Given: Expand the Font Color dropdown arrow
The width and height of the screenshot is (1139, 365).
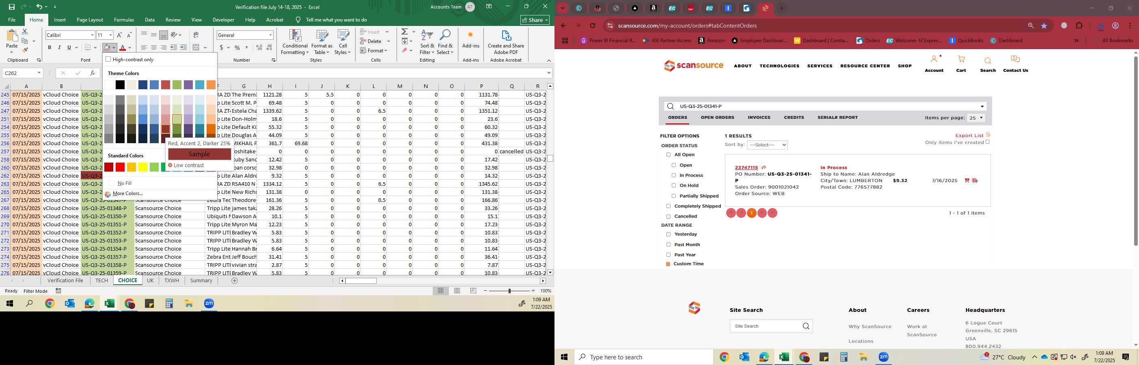Looking at the screenshot, I should (x=130, y=48).
